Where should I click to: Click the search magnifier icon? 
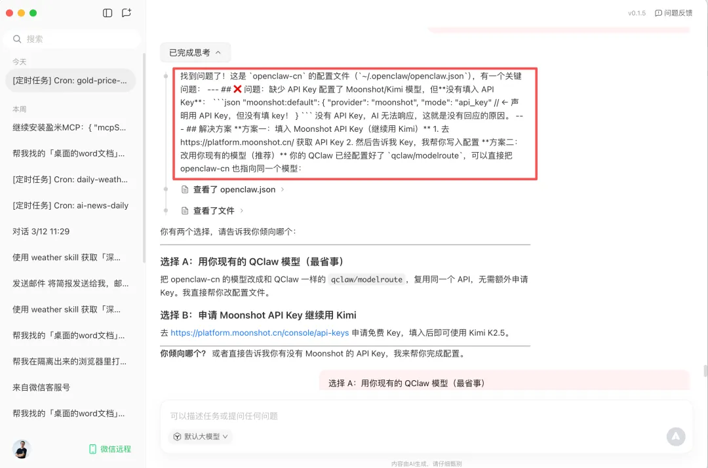click(17, 39)
